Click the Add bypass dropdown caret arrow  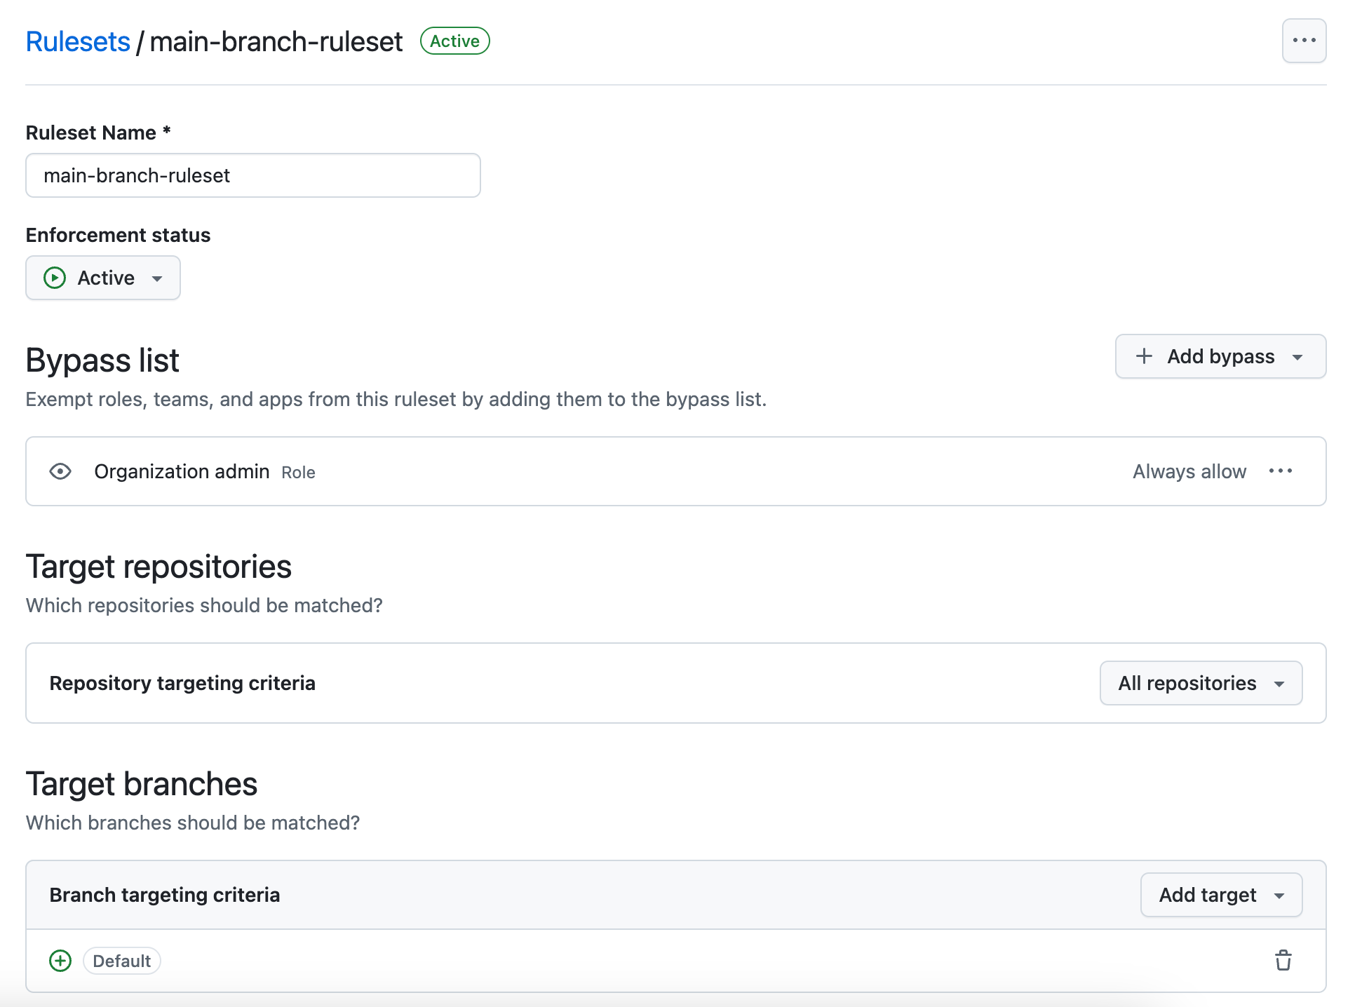coord(1297,357)
